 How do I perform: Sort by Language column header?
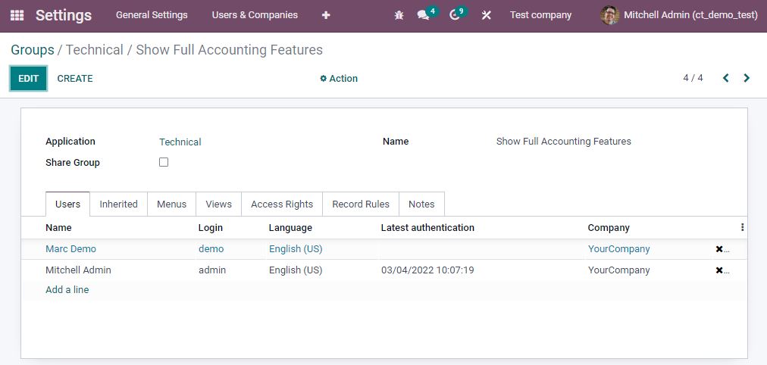coord(290,228)
